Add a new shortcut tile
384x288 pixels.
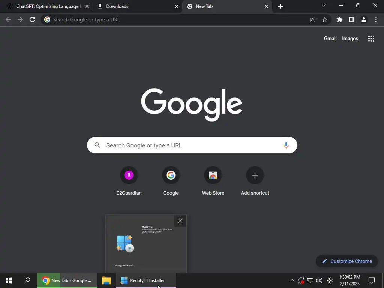pyautogui.click(x=255, y=181)
